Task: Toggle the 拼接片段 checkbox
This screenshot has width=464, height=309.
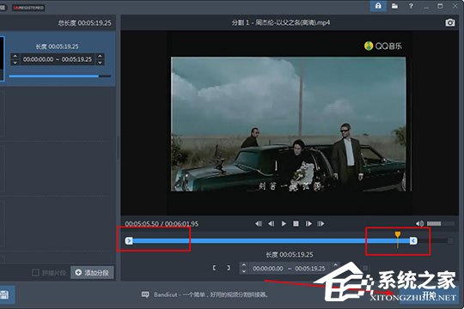Action: [35, 272]
